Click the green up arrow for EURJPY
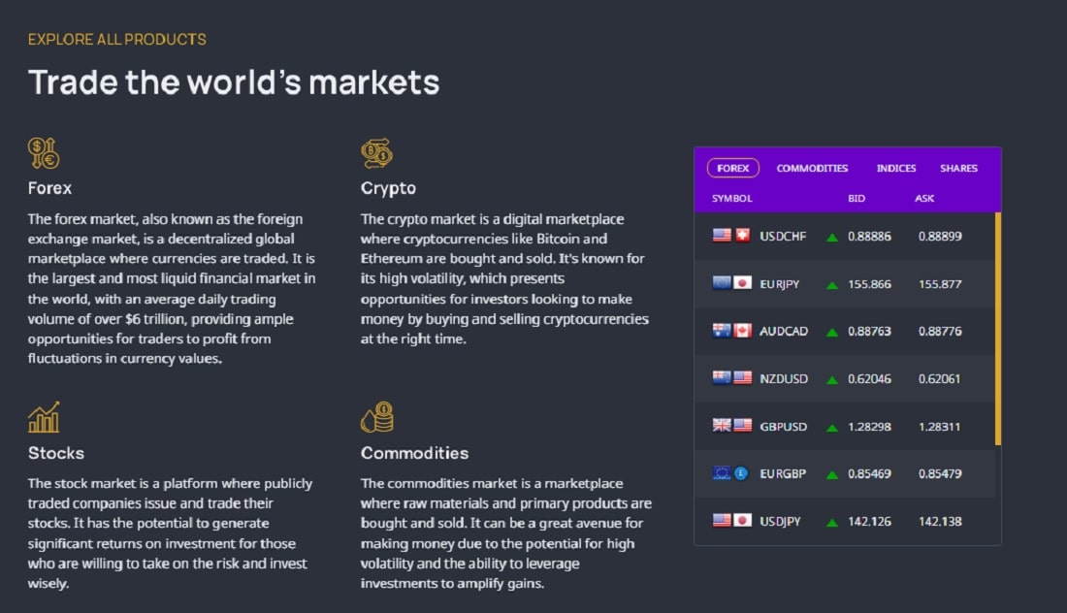Image resolution: width=1067 pixels, height=613 pixels. tap(831, 285)
